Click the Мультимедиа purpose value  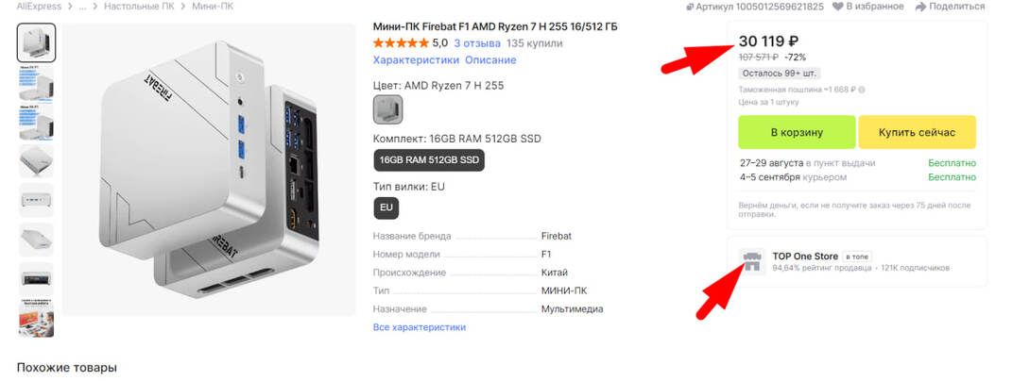572,309
